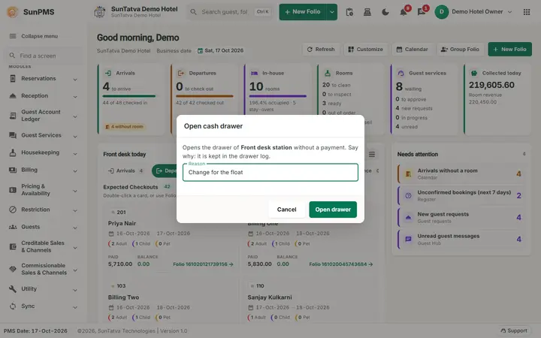The height and width of the screenshot is (338, 541).
Task: Click the business date calendar icon
Action: pyautogui.click(x=200, y=51)
